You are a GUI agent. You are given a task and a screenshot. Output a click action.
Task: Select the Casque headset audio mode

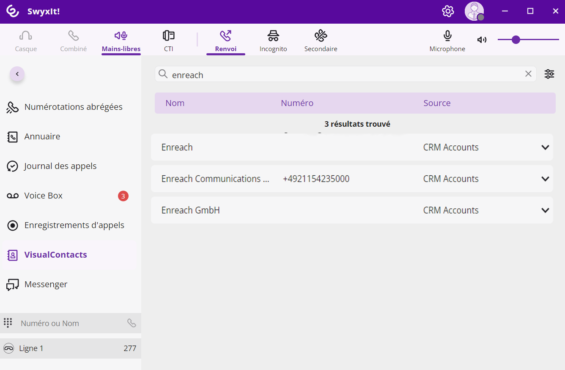(26, 41)
